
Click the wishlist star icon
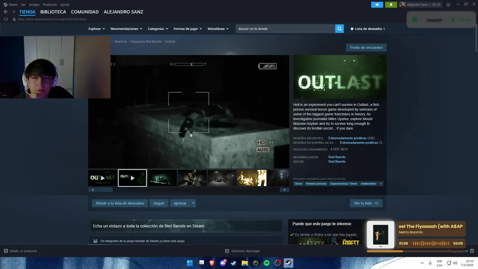tap(352, 29)
